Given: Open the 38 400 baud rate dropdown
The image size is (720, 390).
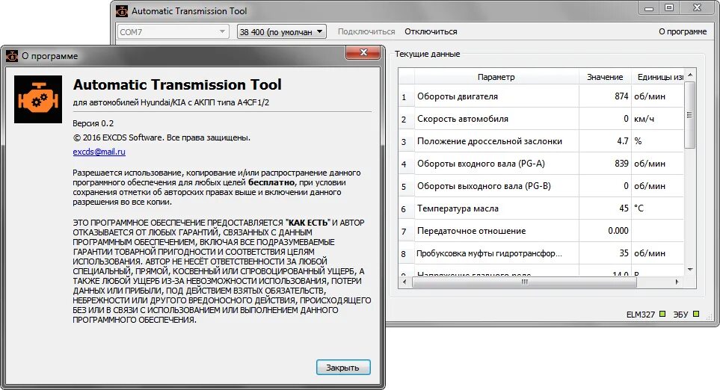Looking at the screenshot, I should tap(281, 31).
